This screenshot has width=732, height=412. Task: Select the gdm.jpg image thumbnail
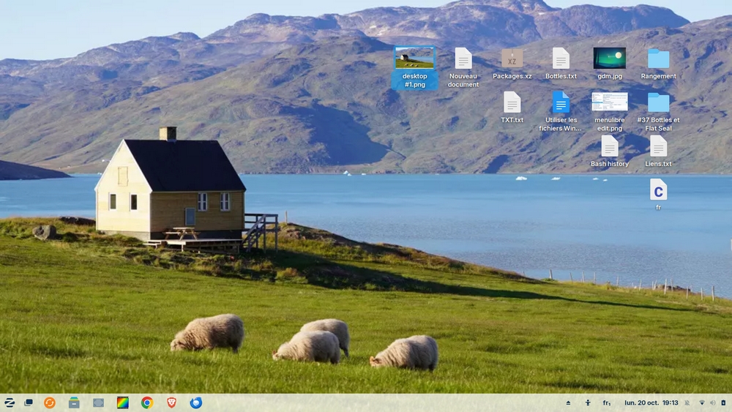(x=609, y=59)
